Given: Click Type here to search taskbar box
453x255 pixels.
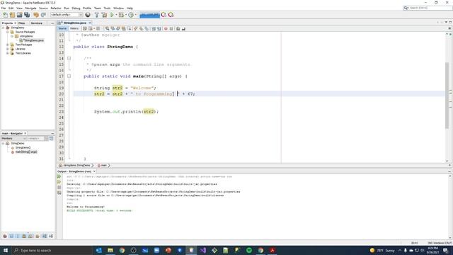Looking at the screenshot, I should point(52,250).
